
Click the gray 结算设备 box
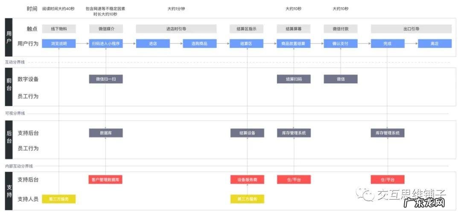(247, 133)
